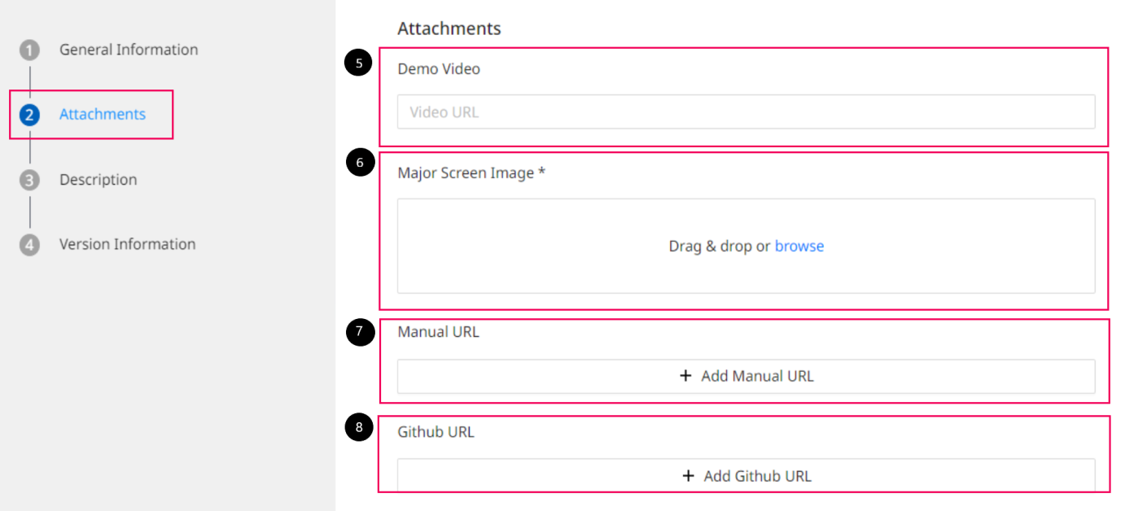This screenshot has height=511, width=1125.
Task: Click the black number 5 badge
Action: [x=358, y=63]
